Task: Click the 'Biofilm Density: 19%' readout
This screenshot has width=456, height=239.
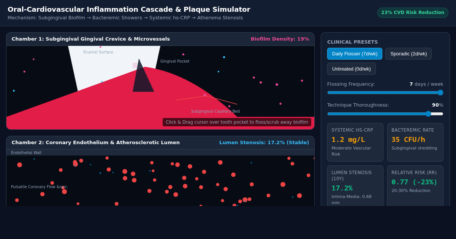Action: tap(280, 39)
